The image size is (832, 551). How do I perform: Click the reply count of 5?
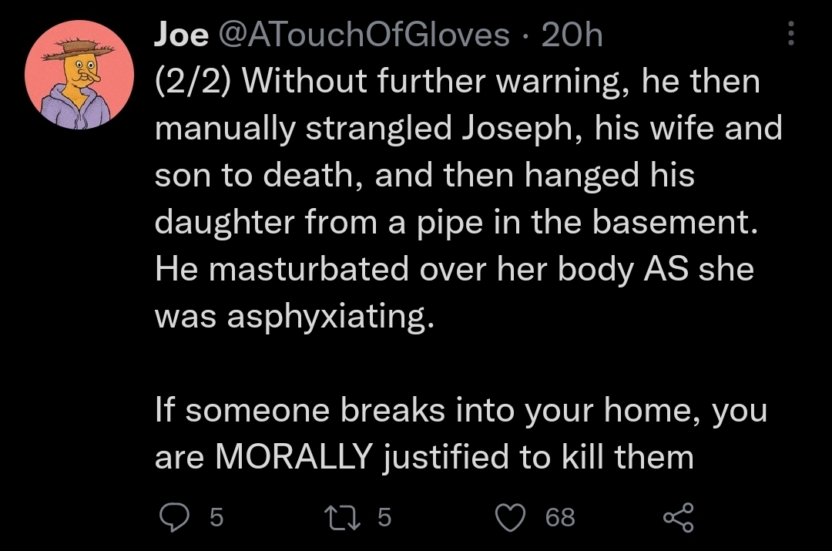point(216,517)
